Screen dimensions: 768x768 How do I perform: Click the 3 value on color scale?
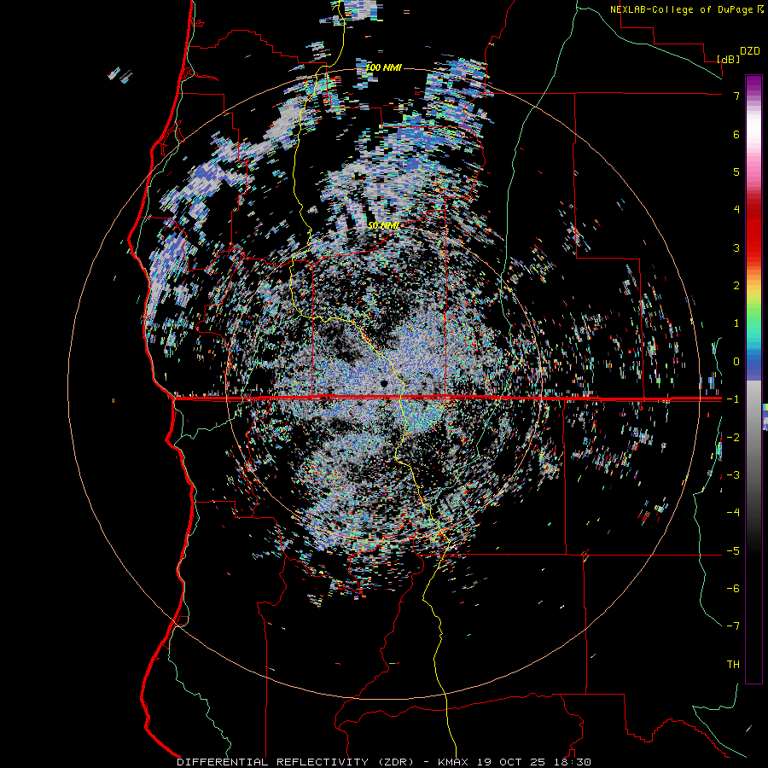pyautogui.click(x=736, y=247)
